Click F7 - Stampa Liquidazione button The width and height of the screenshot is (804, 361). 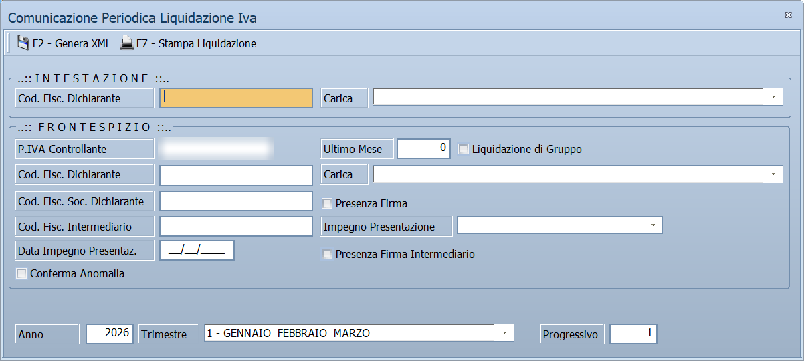tap(188, 43)
